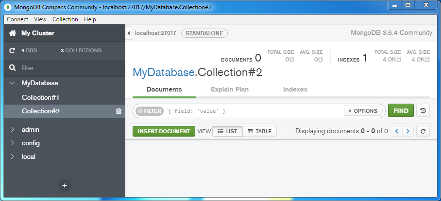
Task: Click the FIND button
Action: point(401,111)
